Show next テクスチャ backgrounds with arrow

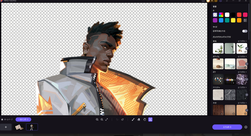[247, 95]
